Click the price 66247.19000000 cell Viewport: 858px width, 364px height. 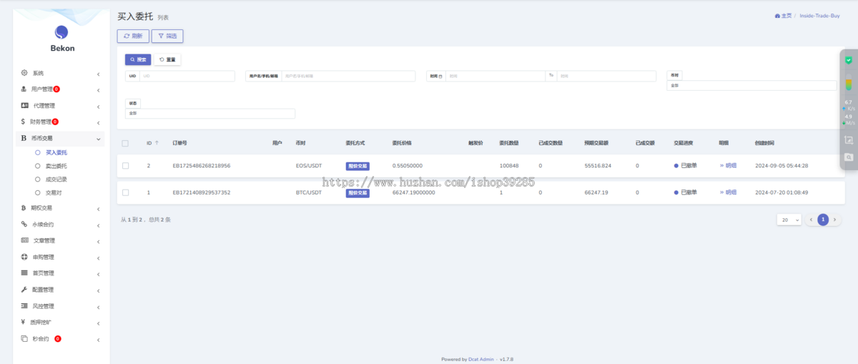414,192
